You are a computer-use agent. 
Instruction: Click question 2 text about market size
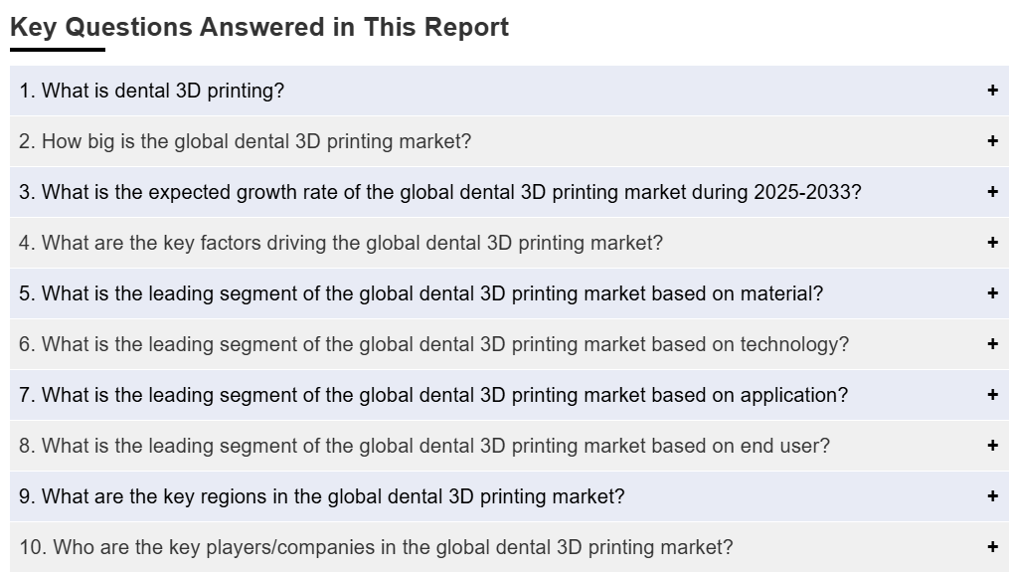(245, 141)
